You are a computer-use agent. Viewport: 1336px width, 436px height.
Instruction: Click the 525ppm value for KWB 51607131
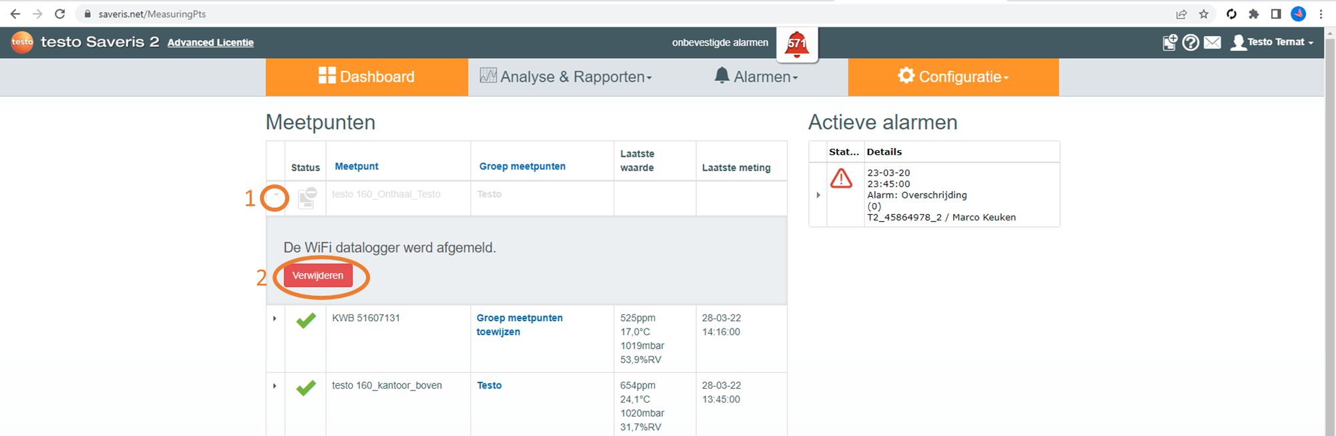pos(638,318)
